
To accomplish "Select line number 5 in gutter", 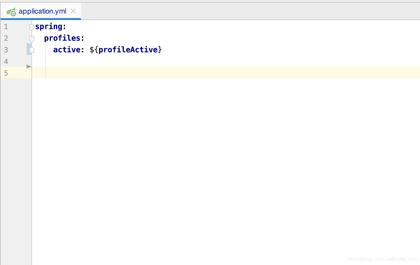I will [x=6, y=73].
